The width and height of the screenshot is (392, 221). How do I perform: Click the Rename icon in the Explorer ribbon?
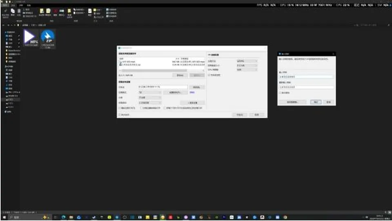click(x=62, y=12)
